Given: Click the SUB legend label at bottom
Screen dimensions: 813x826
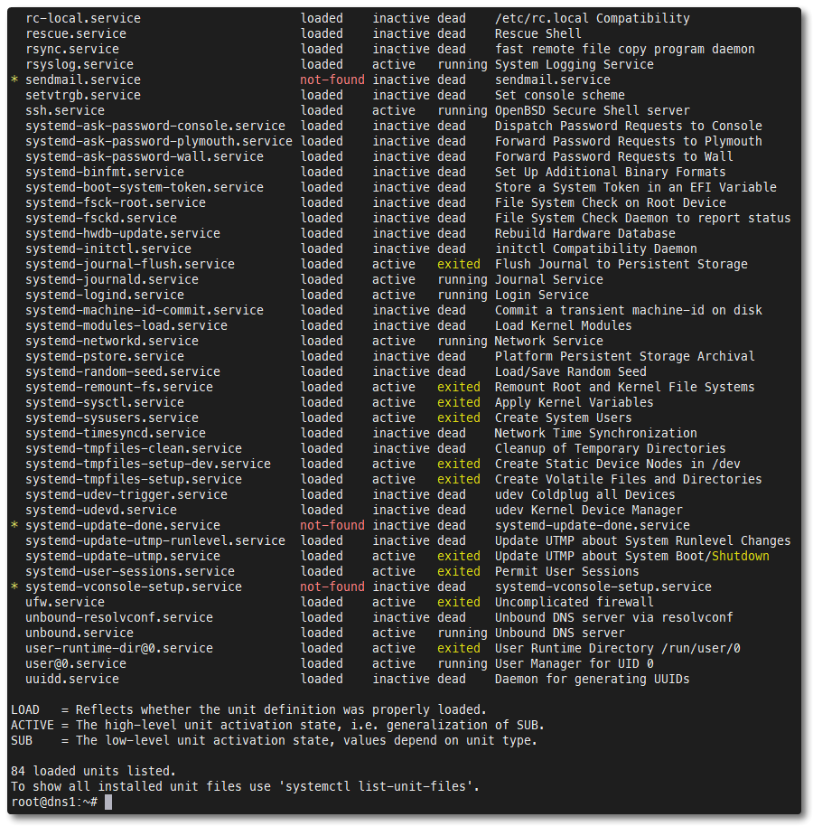Looking at the screenshot, I should pyautogui.click(x=22, y=740).
